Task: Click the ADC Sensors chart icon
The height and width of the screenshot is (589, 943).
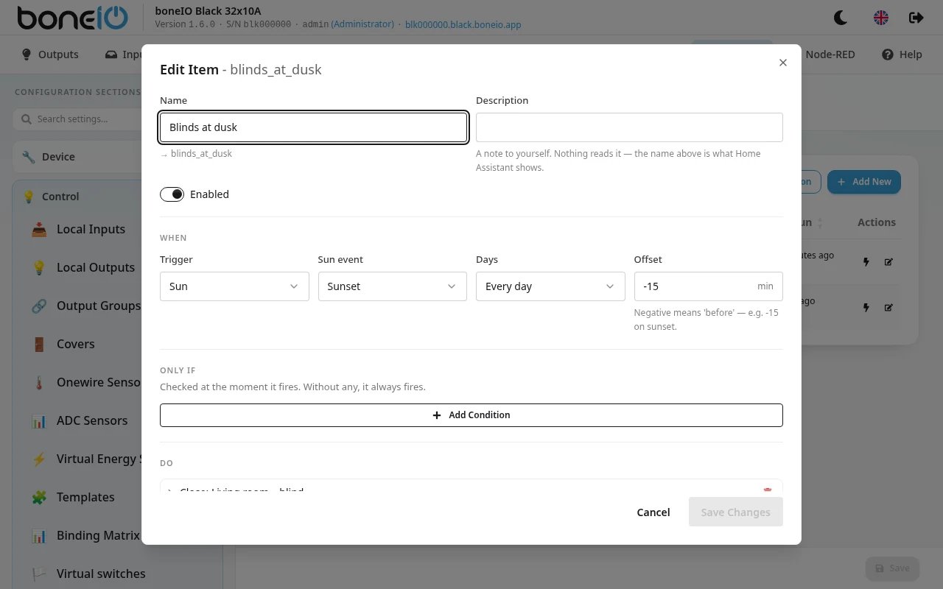Action: pos(39,421)
